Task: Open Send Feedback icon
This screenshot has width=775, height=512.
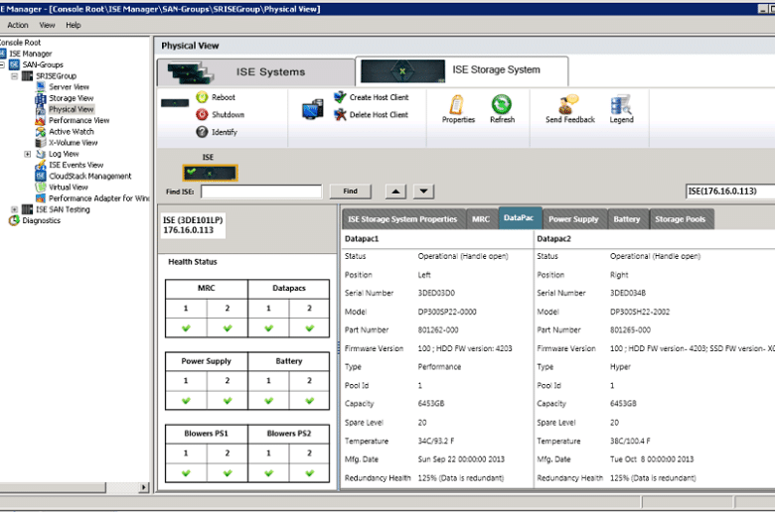Action: (568, 104)
